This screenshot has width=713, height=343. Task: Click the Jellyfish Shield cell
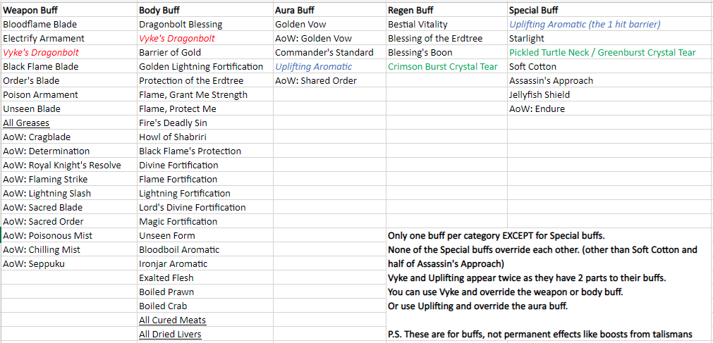click(x=540, y=95)
